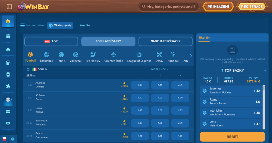Image resolution: width=272 pixels, height=143 pixels.
Task: Favorite Serie A with star toggle
Action: [28, 69]
